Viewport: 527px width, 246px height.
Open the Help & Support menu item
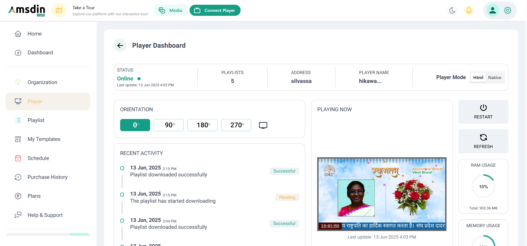[48, 215]
